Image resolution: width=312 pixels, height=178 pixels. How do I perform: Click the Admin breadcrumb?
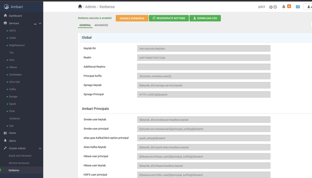click(91, 7)
